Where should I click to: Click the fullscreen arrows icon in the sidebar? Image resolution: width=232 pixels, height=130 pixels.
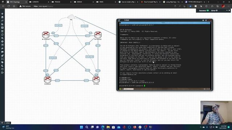click(2, 59)
